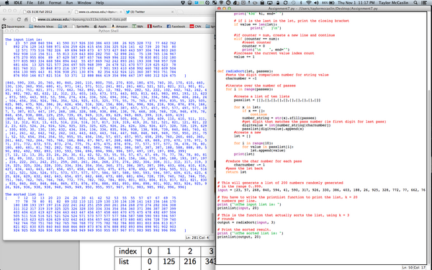The width and height of the screenshot is (432, 270).
Task: Click the 'printlist(output, 20)' line
Action: click(239, 237)
